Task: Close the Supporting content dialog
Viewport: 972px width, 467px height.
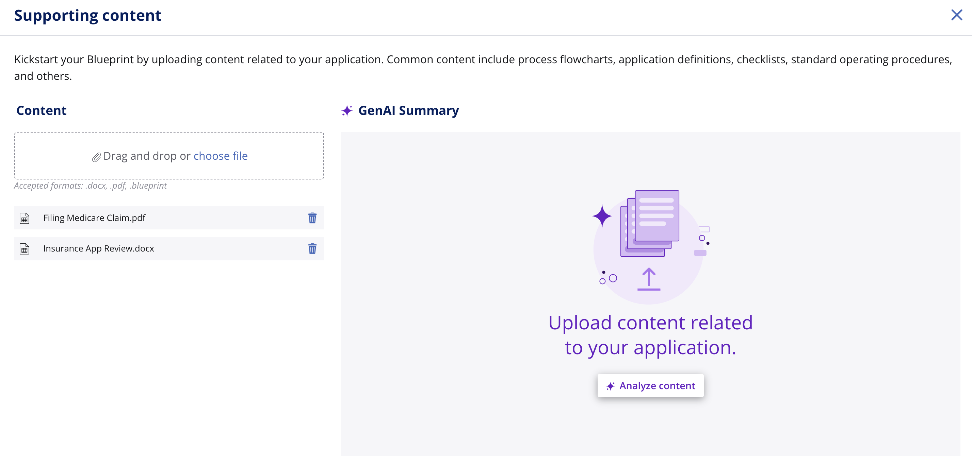Action: (x=957, y=15)
